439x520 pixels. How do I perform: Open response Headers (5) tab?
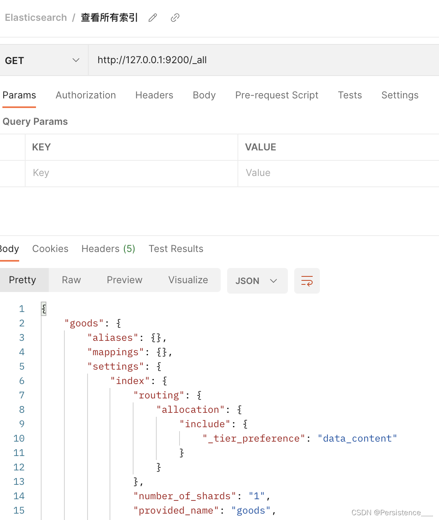coord(108,249)
